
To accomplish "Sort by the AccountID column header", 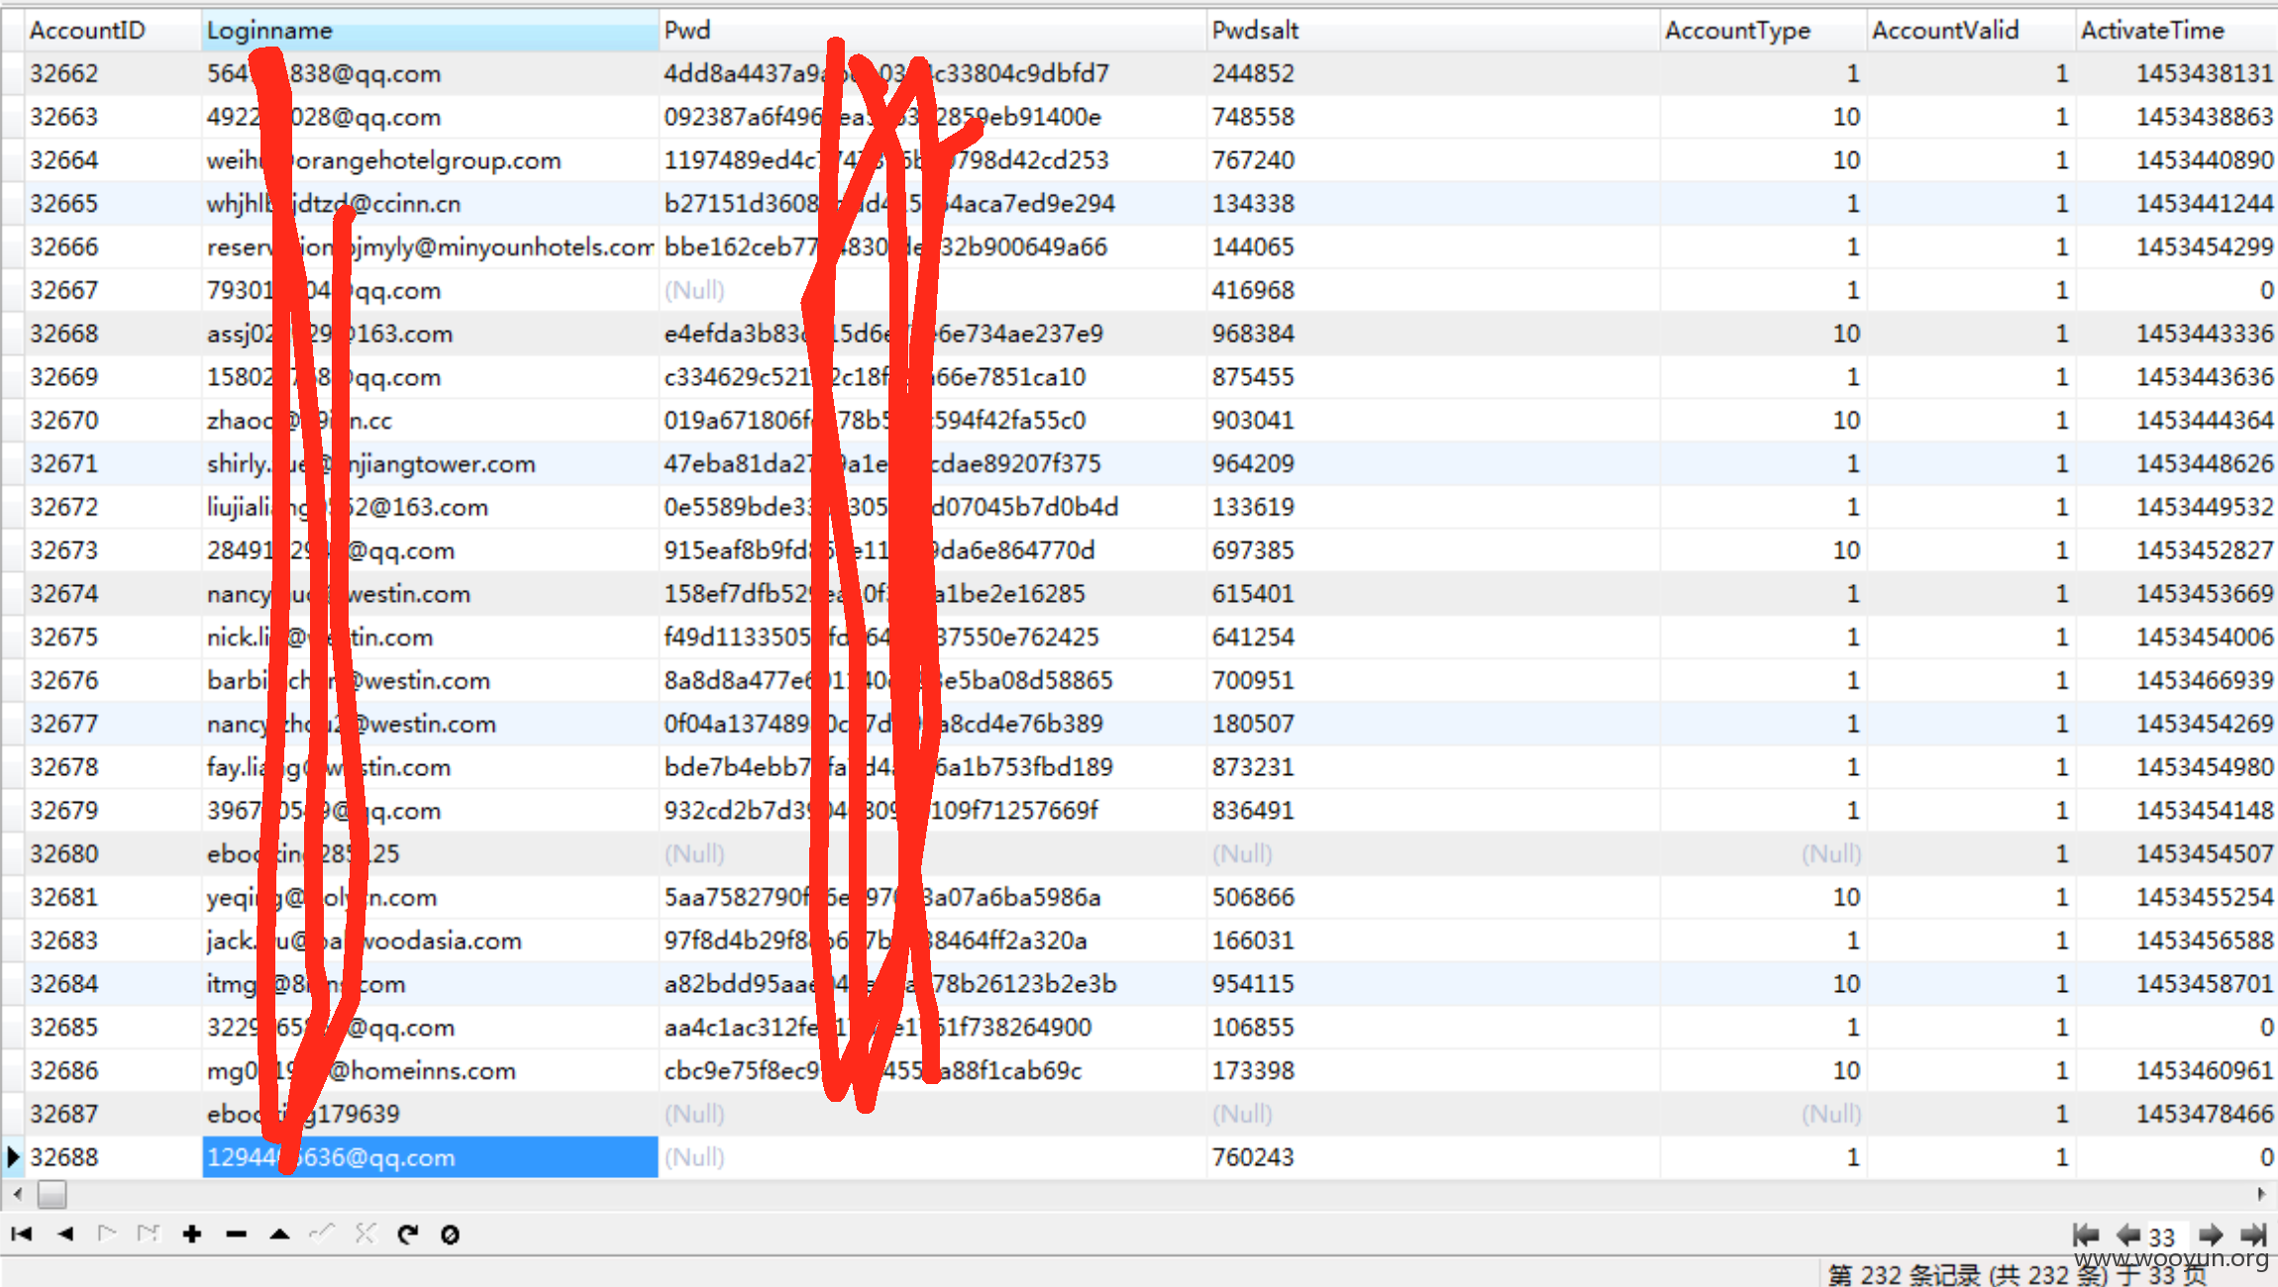I will (113, 31).
